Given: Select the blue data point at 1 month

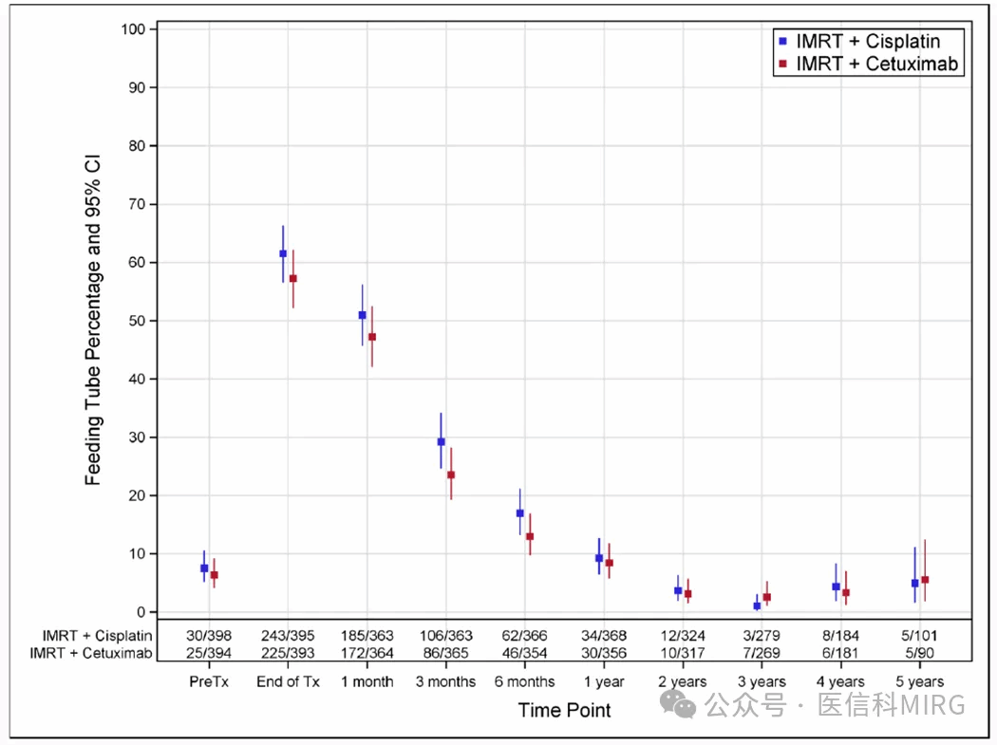Looking at the screenshot, I should [362, 315].
